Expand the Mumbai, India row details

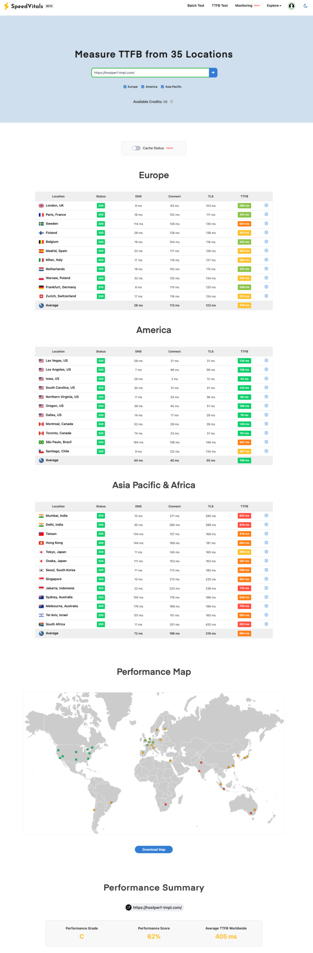pos(266,516)
